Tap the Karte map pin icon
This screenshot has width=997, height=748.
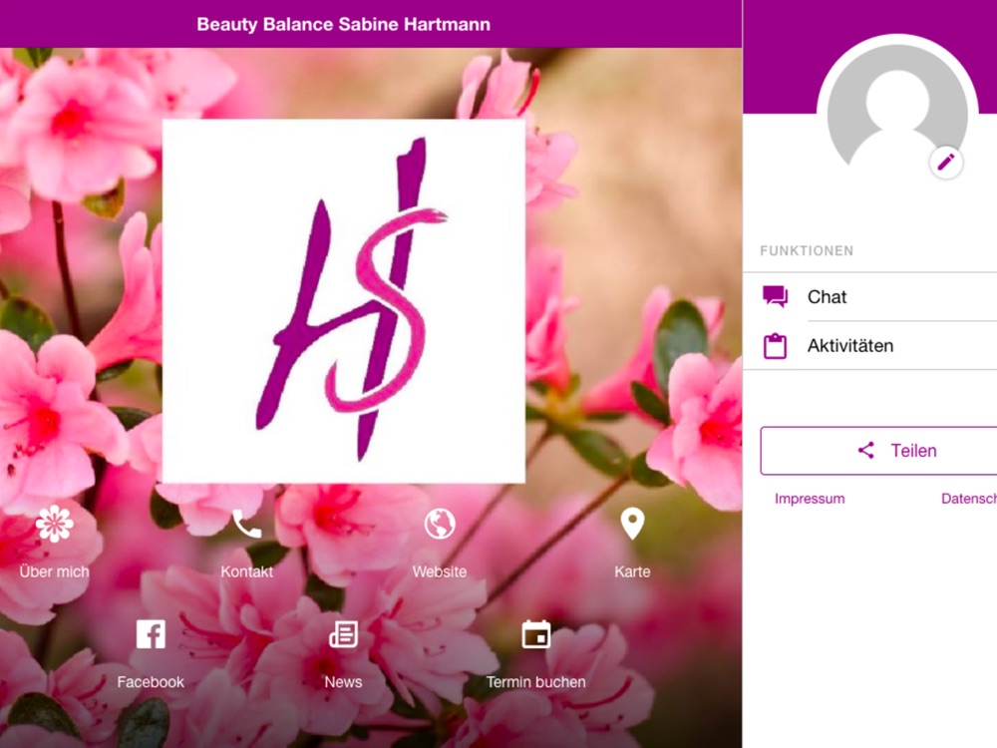tap(632, 524)
